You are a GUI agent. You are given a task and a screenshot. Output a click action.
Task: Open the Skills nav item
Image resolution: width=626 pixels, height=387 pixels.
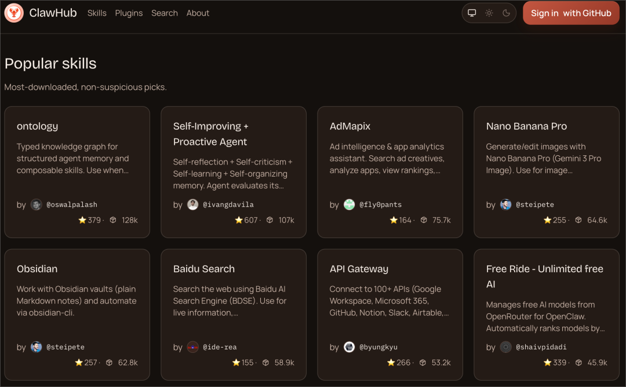pyautogui.click(x=97, y=13)
